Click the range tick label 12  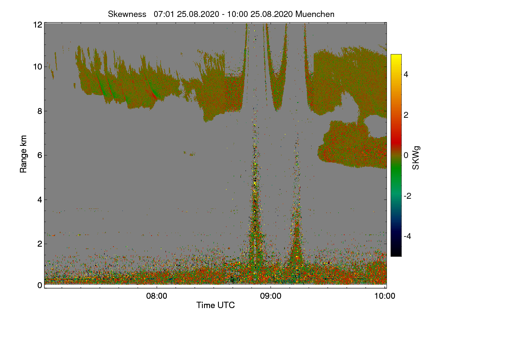[37, 25]
